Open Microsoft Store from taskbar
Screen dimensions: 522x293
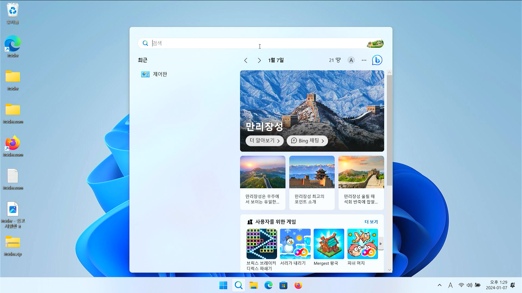(283, 285)
